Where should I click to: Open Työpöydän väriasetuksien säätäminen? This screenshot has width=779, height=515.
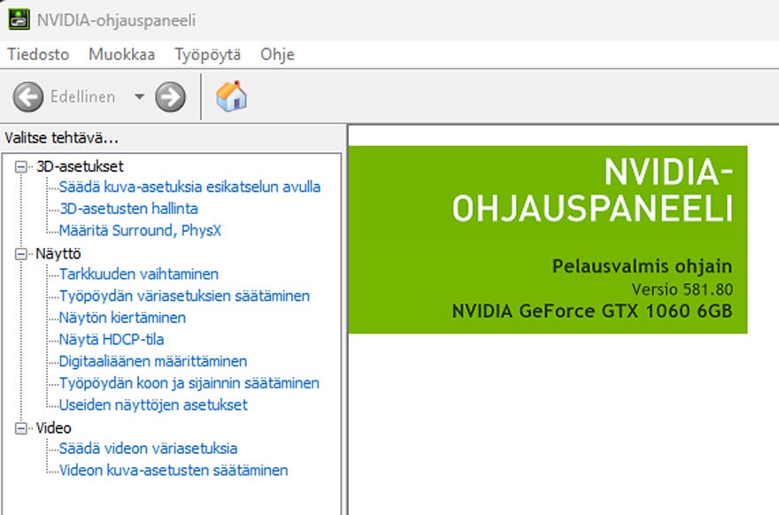click(x=184, y=296)
